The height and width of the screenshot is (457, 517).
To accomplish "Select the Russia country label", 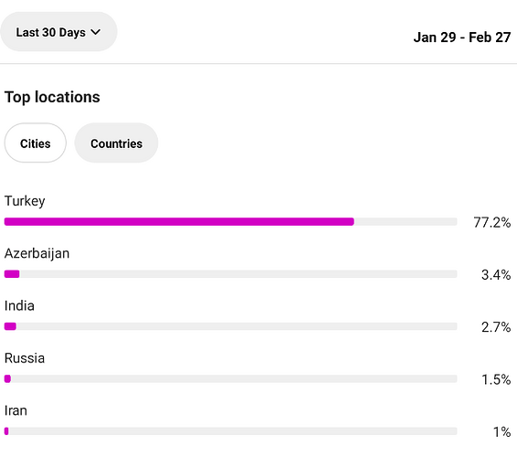I will [x=25, y=358].
